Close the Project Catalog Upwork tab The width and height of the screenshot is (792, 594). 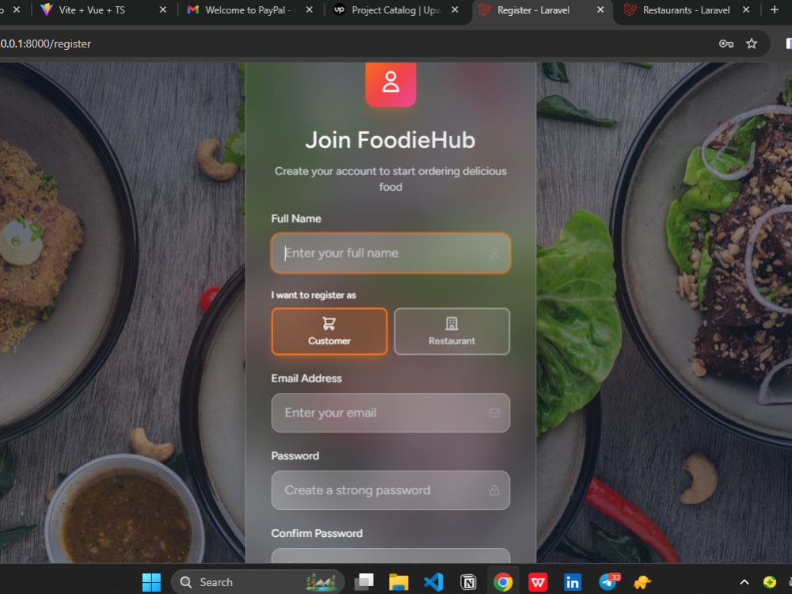click(x=455, y=10)
